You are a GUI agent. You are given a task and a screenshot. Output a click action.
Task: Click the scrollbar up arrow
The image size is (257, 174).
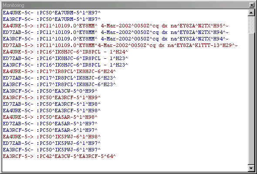click(251, 13)
